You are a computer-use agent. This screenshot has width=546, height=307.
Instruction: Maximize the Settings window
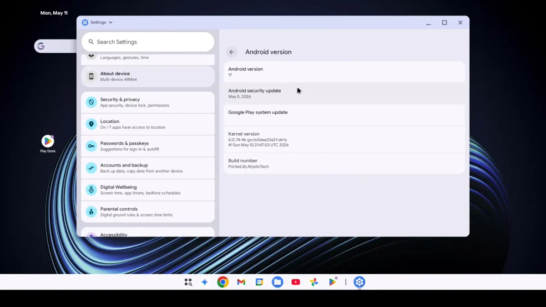445,22
